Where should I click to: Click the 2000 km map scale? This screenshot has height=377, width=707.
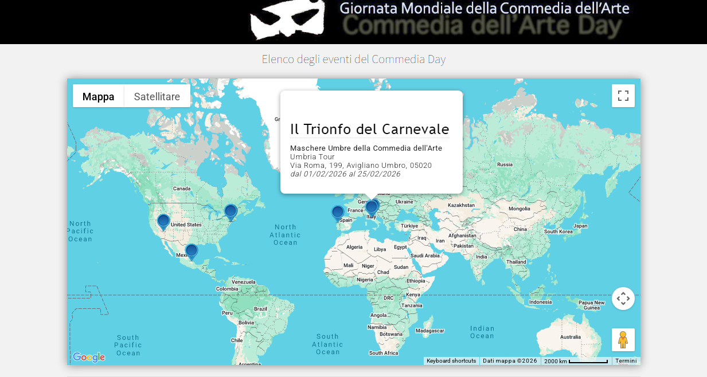[x=575, y=361]
